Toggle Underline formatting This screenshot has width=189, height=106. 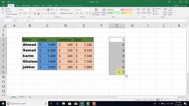[25, 13]
